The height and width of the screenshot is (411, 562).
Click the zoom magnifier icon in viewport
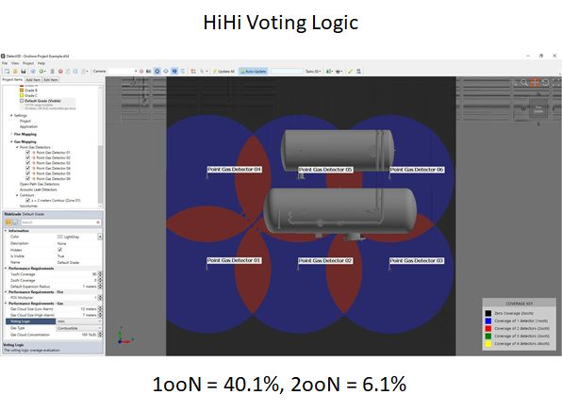point(524,83)
